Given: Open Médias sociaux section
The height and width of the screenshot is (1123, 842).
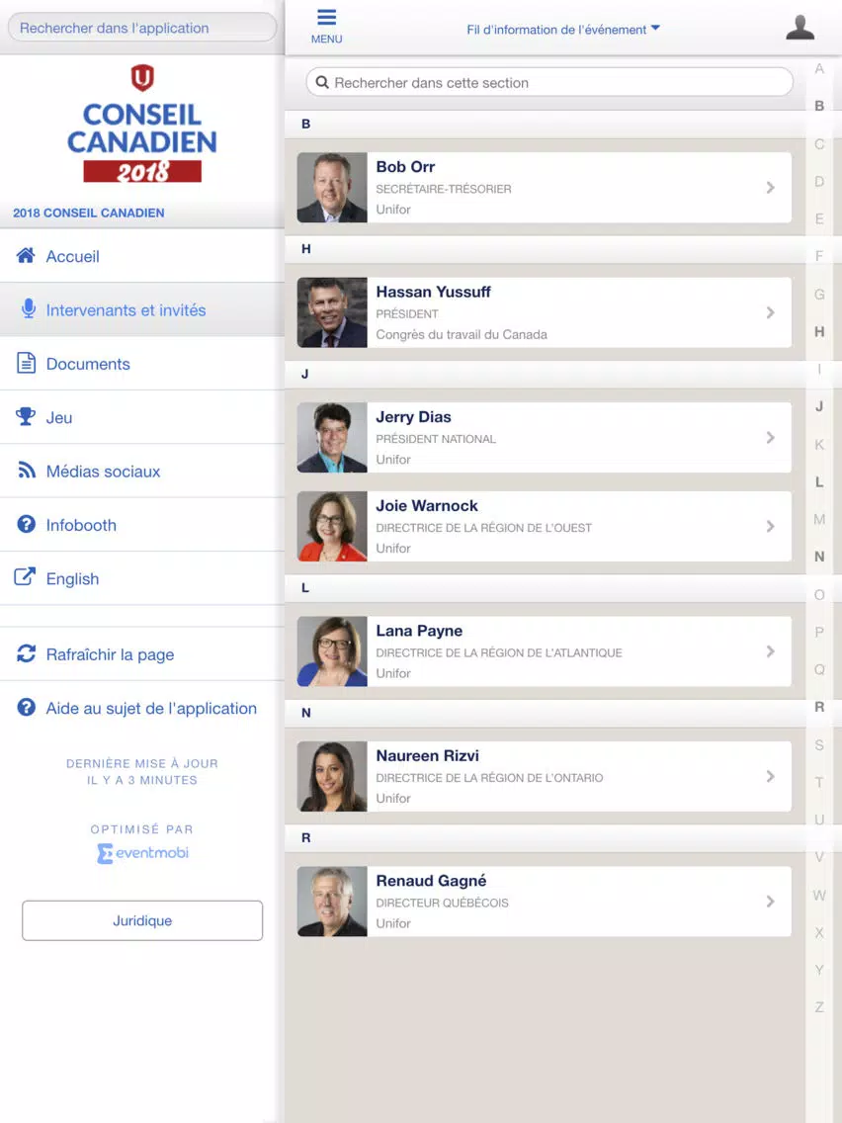Looking at the screenshot, I should pyautogui.click(x=141, y=471).
